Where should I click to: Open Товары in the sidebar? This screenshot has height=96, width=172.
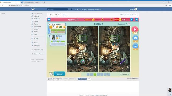(x=36, y=43)
